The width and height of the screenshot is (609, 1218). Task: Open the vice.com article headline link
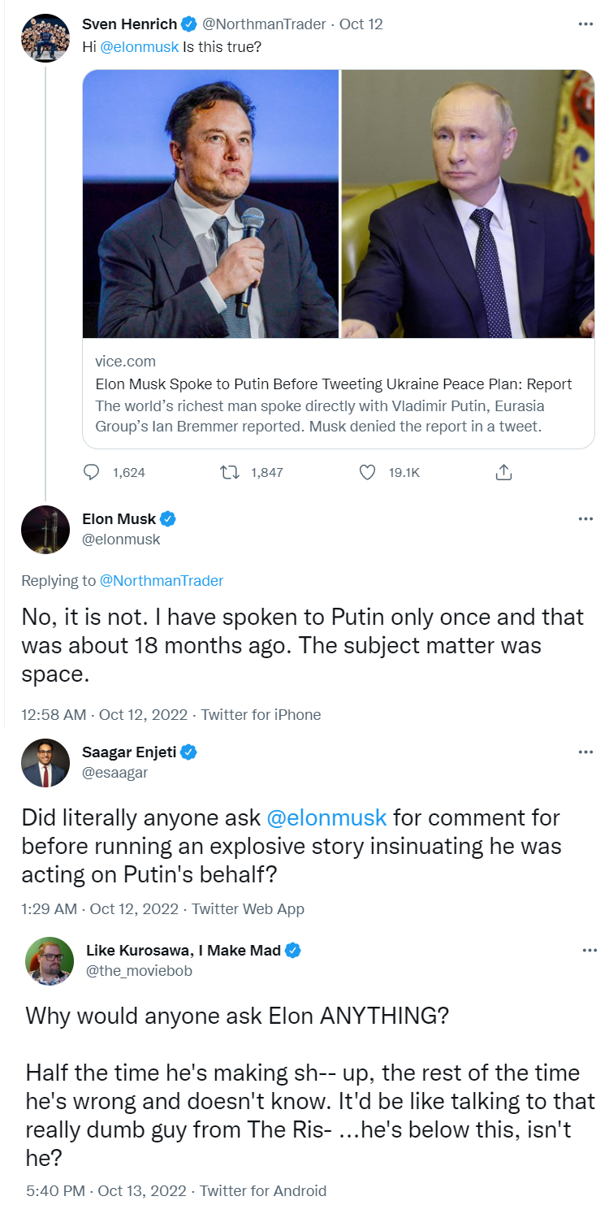tap(334, 384)
